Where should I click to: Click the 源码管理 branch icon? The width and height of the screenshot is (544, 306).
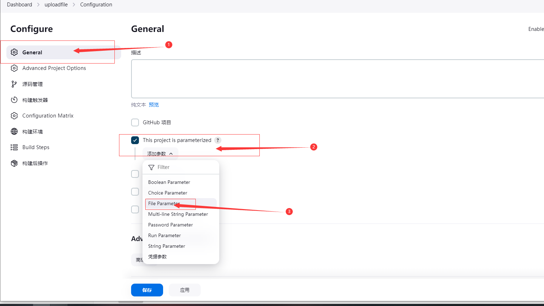(14, 84)
